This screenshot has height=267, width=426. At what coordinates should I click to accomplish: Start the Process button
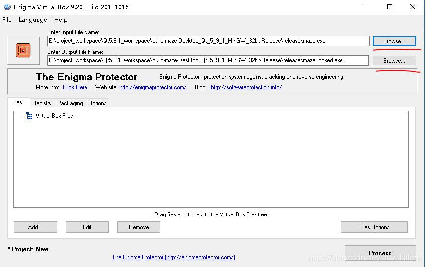(x=380, y=253)
